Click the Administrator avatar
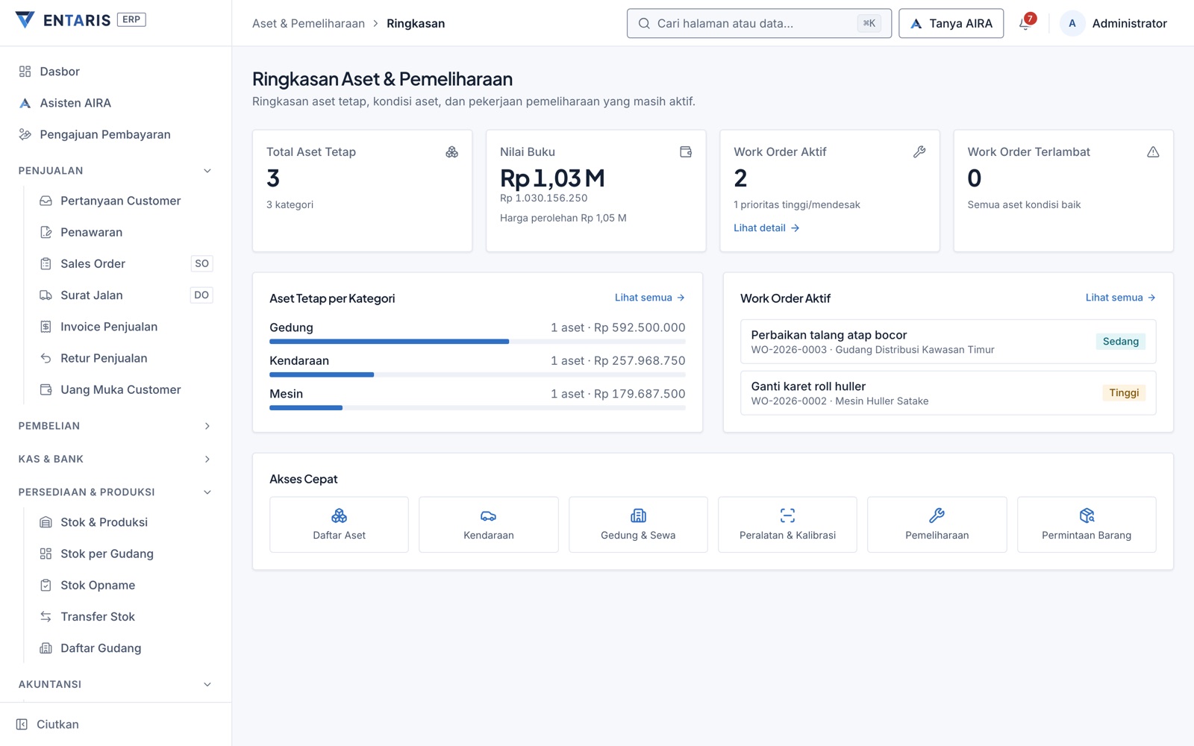1194x746 pixels. click(x=1072, y=23)
